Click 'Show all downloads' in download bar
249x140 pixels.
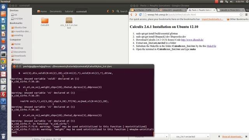232,136
